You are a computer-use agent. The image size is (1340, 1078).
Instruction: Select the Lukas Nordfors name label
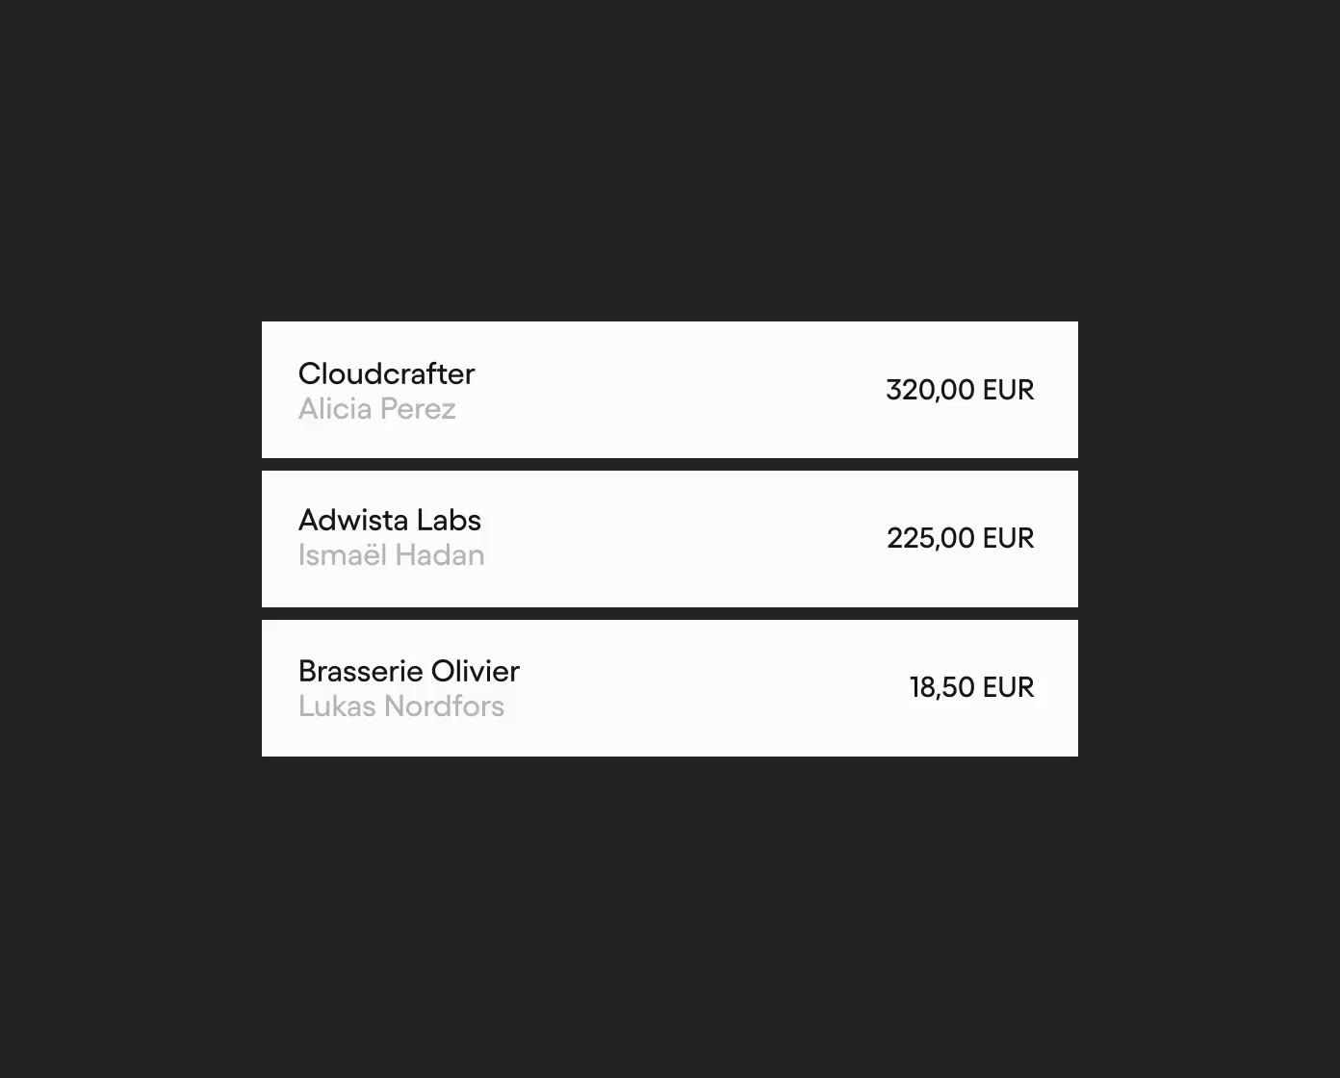(401, 706)
